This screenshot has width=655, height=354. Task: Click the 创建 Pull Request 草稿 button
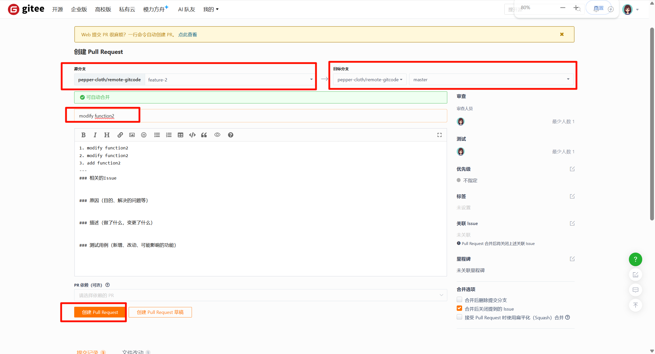click(160, 312)
